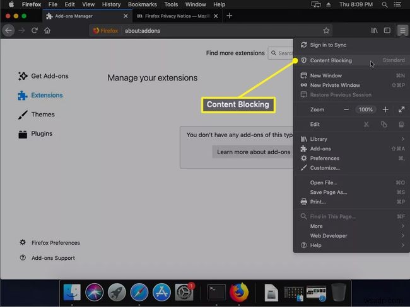The height and width of the screenshot is (307, 410).
Task: Open Terminal from the Dock
Action: coord(216,292)
